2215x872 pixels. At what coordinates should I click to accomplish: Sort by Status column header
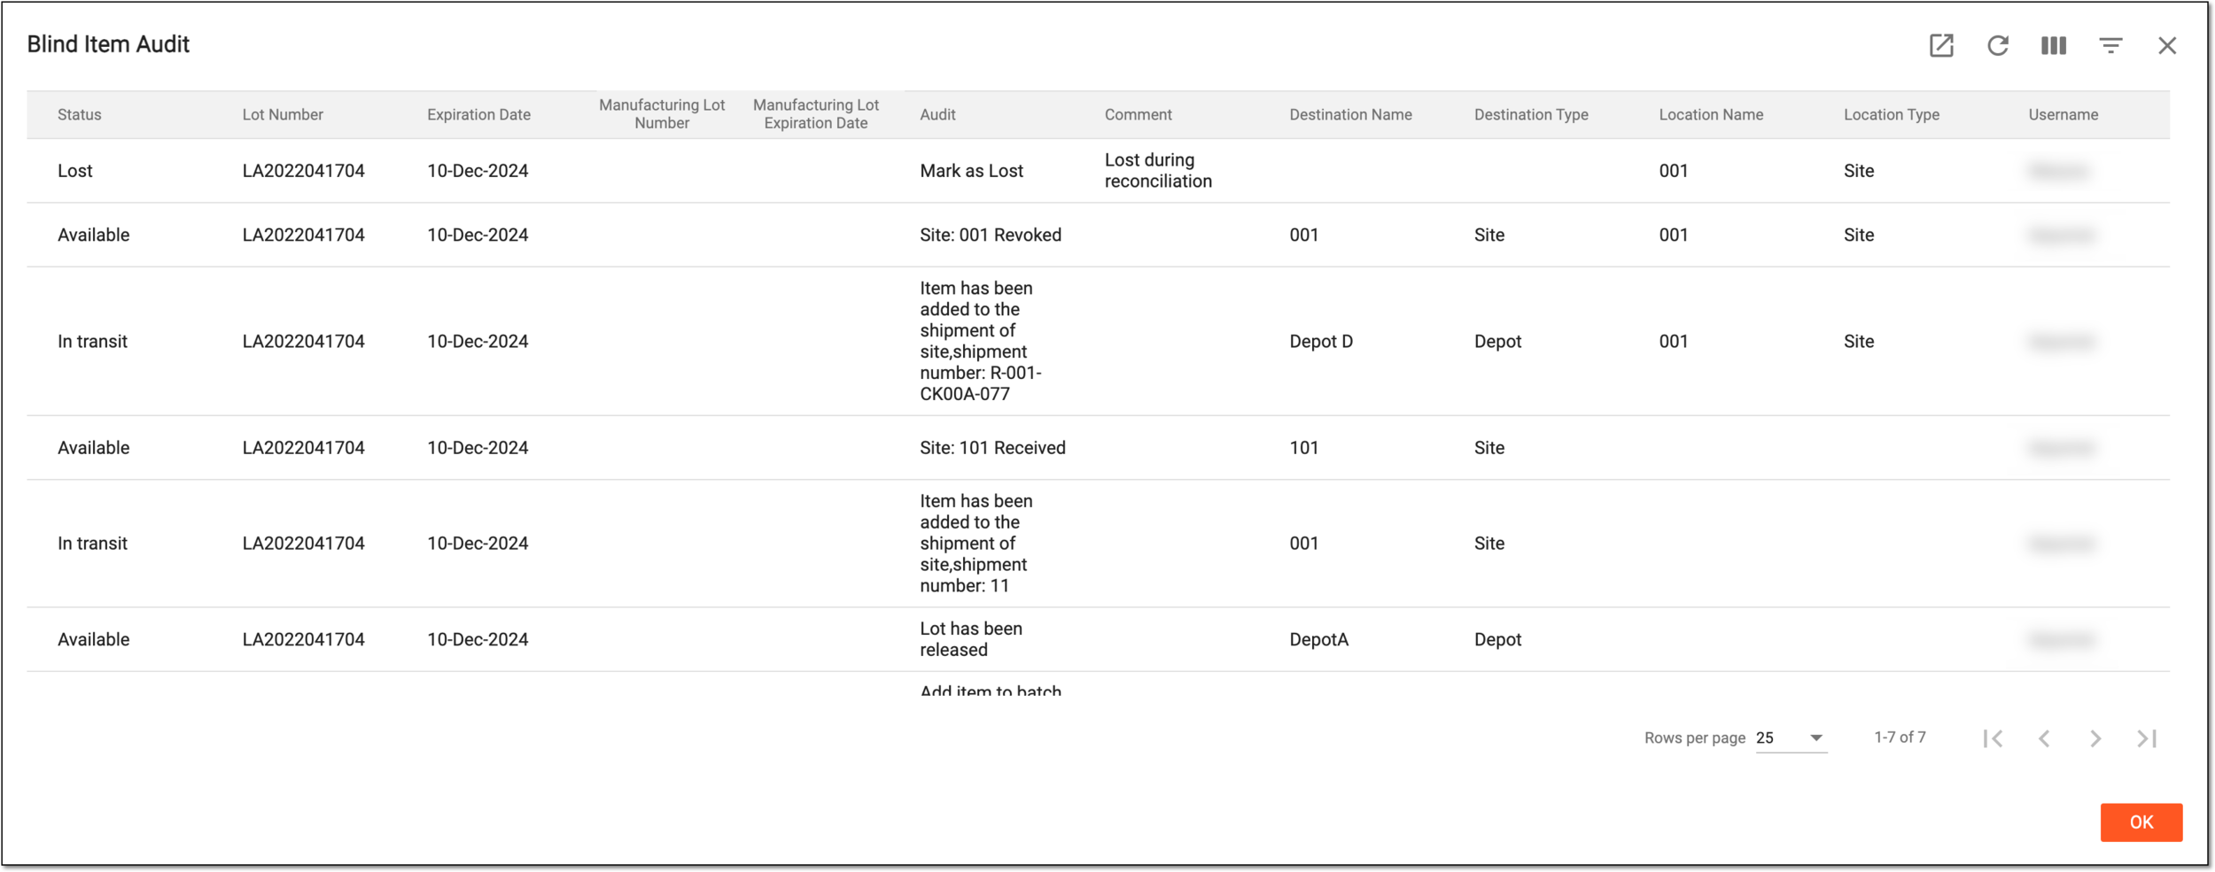coord(80,114)
